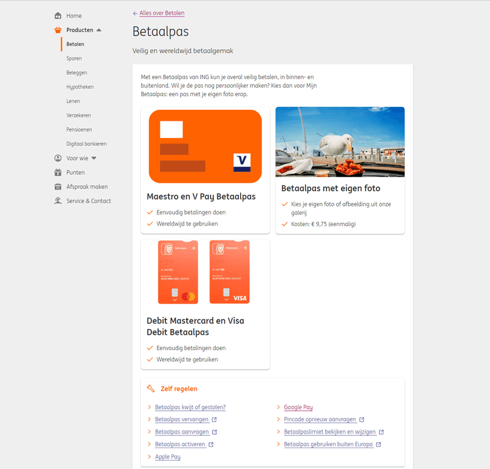
Task: Open Punten in the sidebar
Action: point(75,172)
